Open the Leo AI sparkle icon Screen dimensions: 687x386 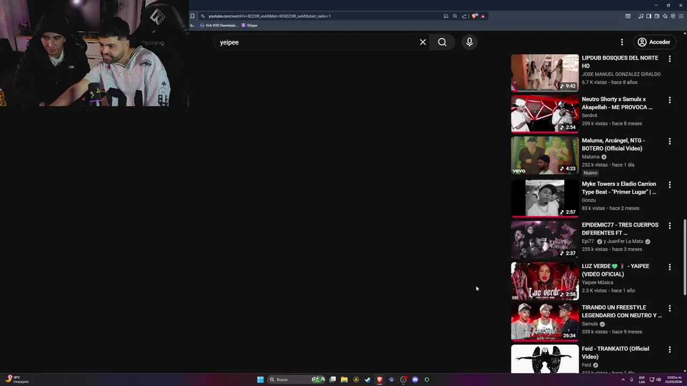click(x=665, y=16)
